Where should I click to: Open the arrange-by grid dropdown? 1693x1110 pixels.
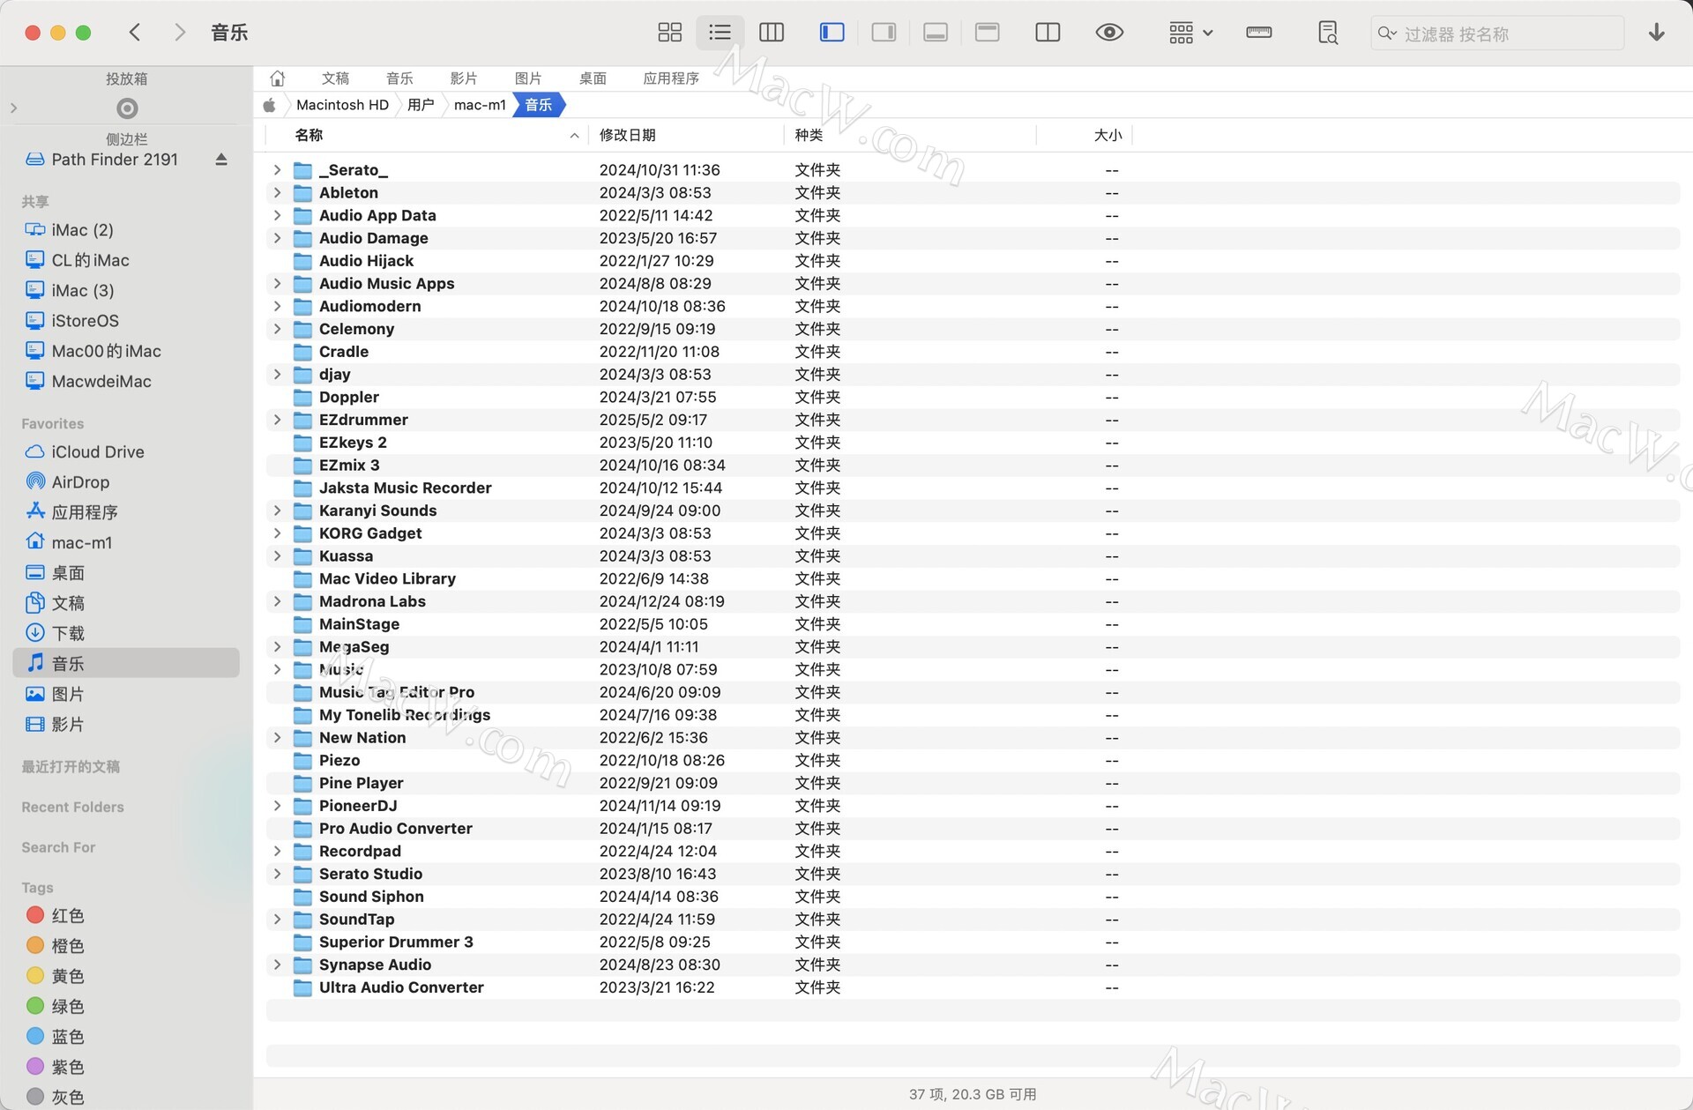pos(1190,33)
